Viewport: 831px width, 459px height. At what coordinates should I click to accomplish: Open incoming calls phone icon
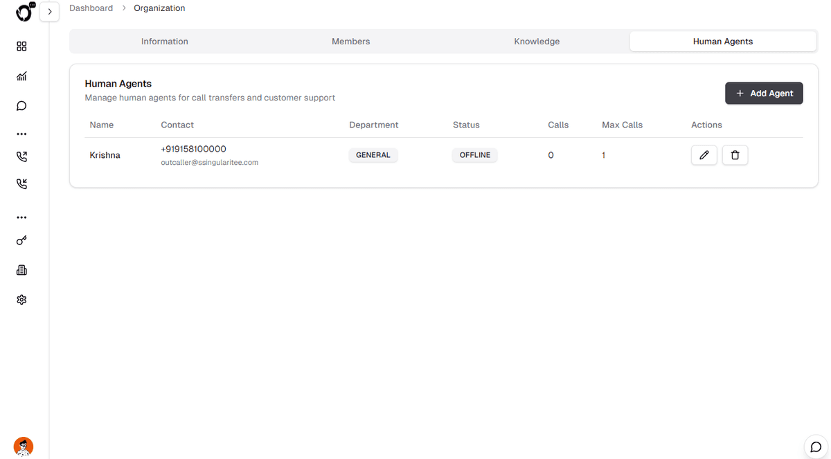[x=21, y=184]
